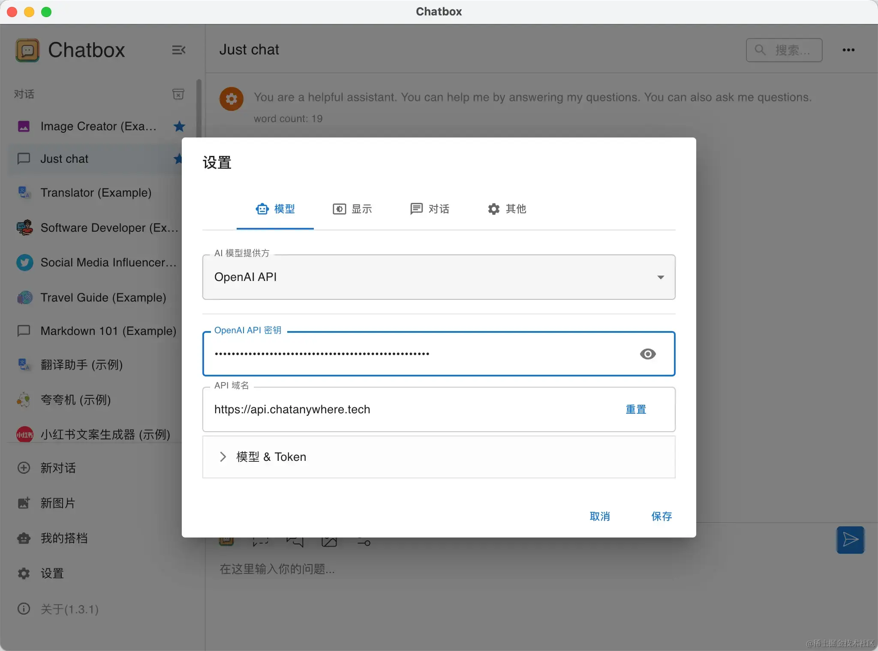The height and width of the screenshot is (651, 878).
Task: Click 取消 to cancel settings
Action: point(600,517)
